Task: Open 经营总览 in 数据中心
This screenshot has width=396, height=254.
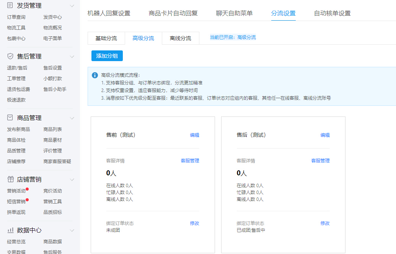Action: [x=16, y=242]
